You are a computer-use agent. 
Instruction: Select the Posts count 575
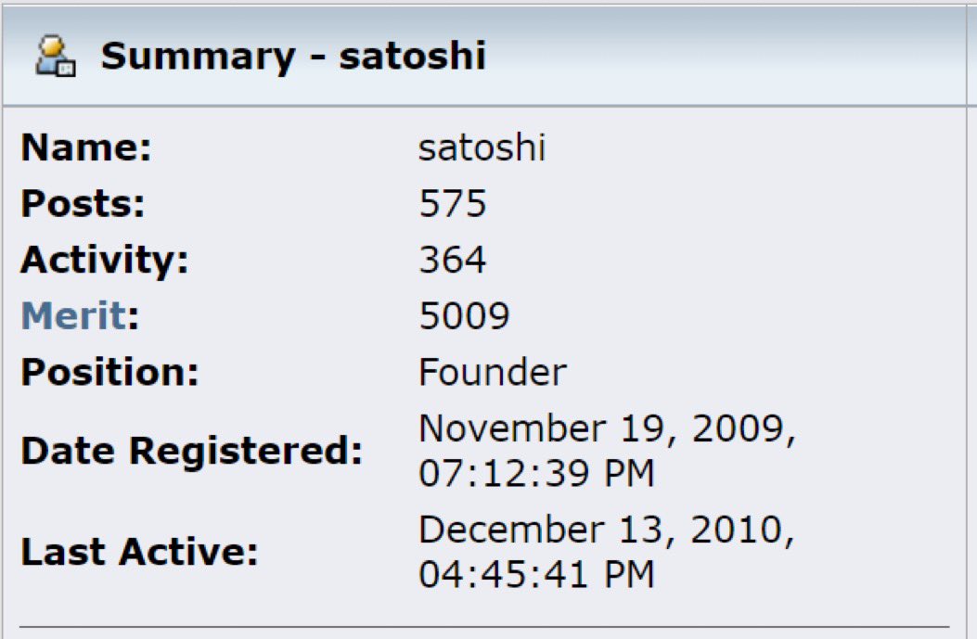(454, 203)
